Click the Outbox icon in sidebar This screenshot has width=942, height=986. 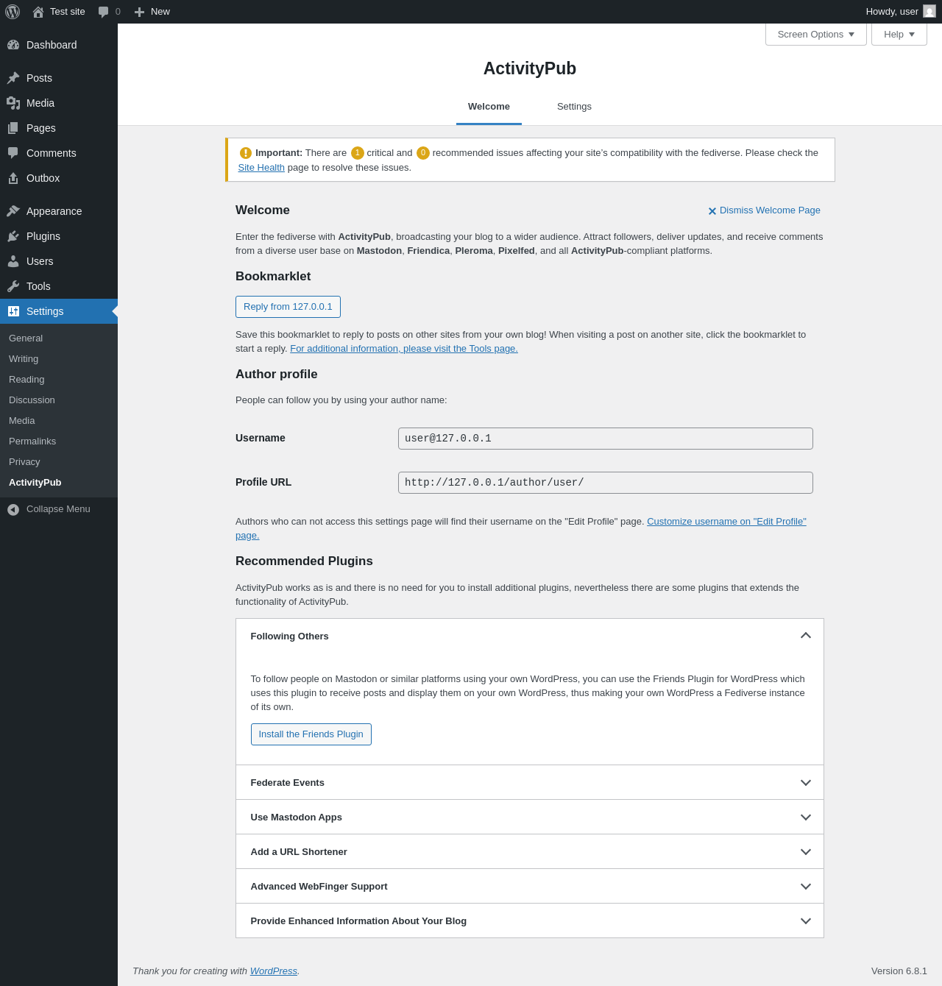[13, 178]
